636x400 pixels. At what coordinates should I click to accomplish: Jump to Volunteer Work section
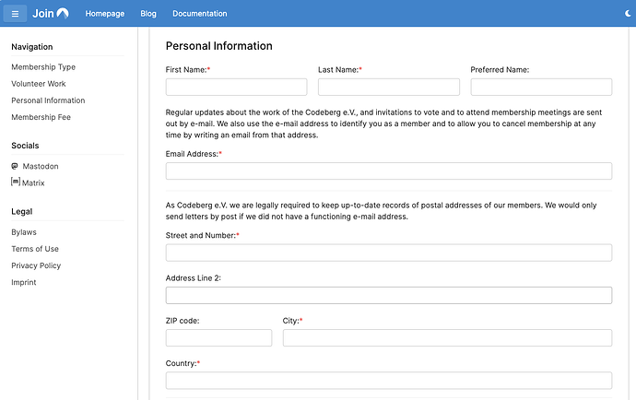click(39, 84)
